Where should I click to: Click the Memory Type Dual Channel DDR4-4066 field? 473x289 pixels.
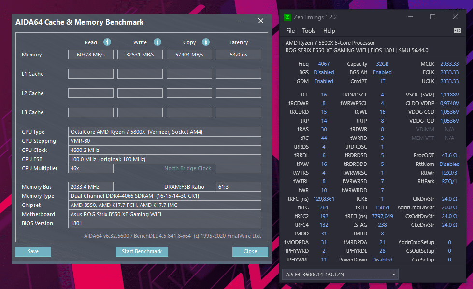tap(165, 196)
